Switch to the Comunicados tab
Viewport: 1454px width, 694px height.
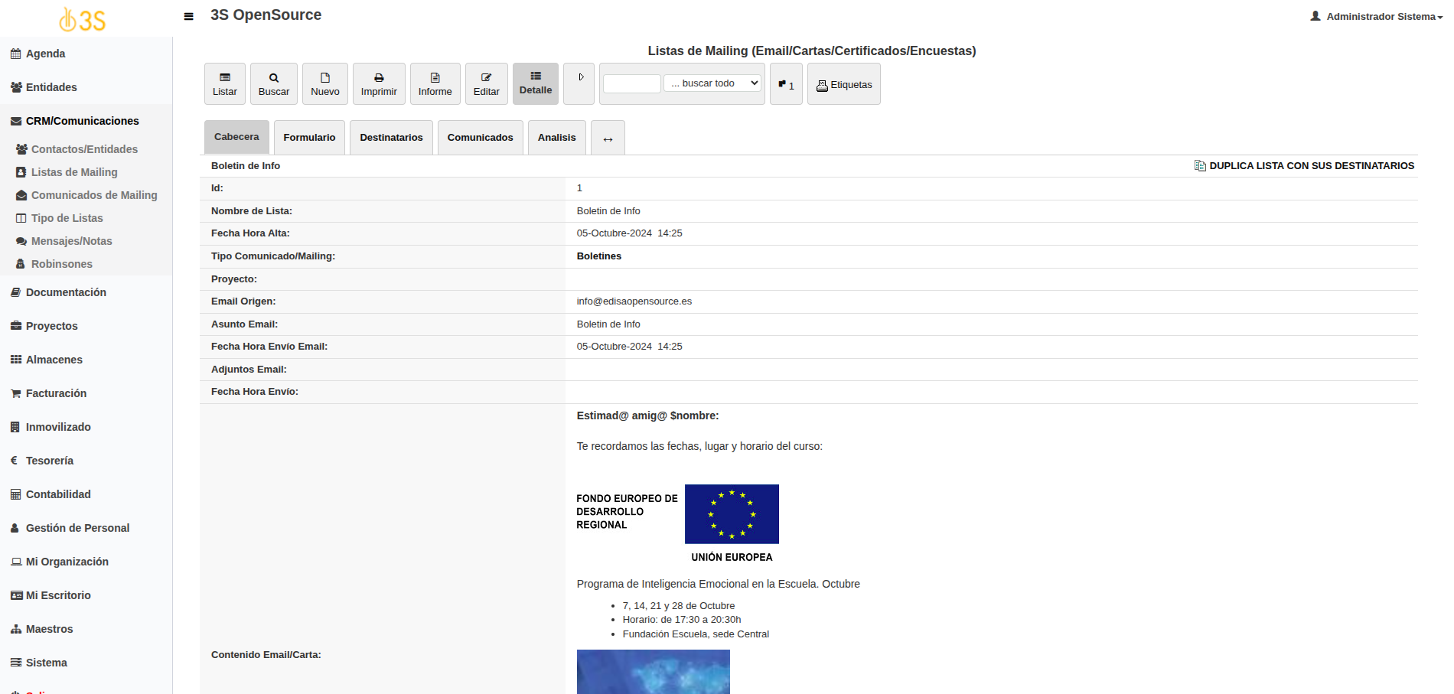[480, 138]
